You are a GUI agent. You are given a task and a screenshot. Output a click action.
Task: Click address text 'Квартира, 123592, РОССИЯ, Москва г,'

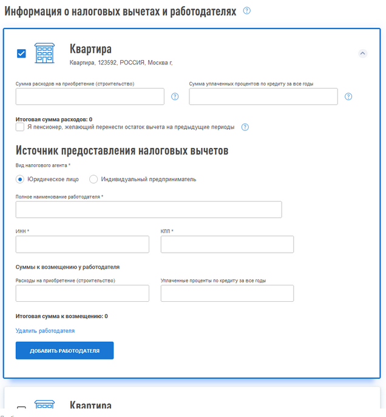point(121,63)
